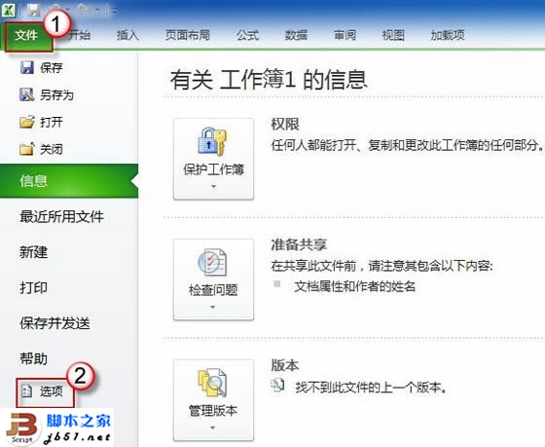Click the document icon beside 找不到此文件的上一个版本

(x=277, y=386)
